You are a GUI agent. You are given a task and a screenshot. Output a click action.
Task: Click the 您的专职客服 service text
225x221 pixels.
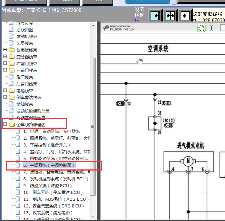(x=207, y=14)
